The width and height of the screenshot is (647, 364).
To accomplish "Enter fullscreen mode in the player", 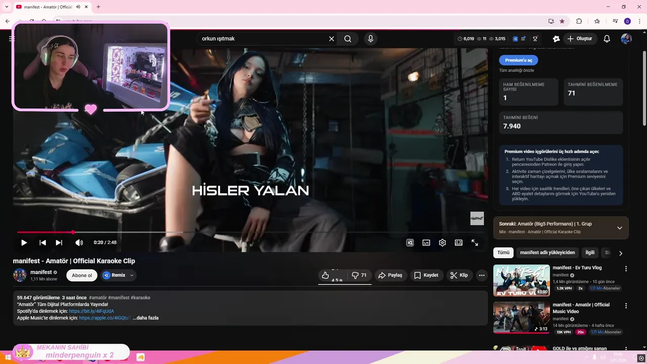I will (x=475, y=243).
